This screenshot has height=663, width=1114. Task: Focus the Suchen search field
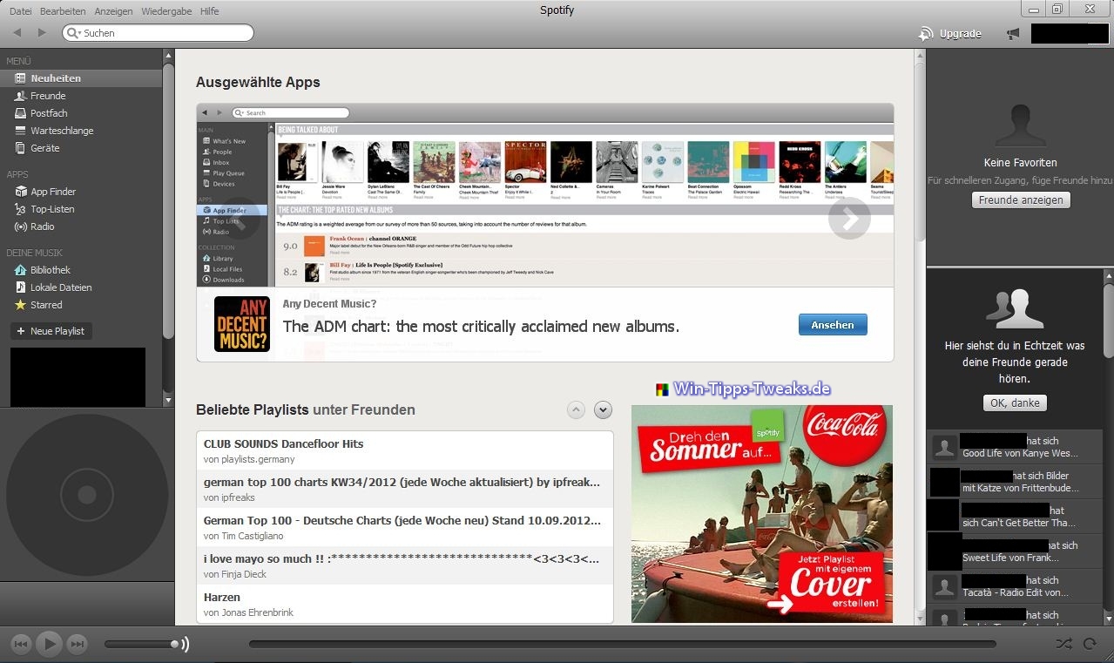coord(158,33)
